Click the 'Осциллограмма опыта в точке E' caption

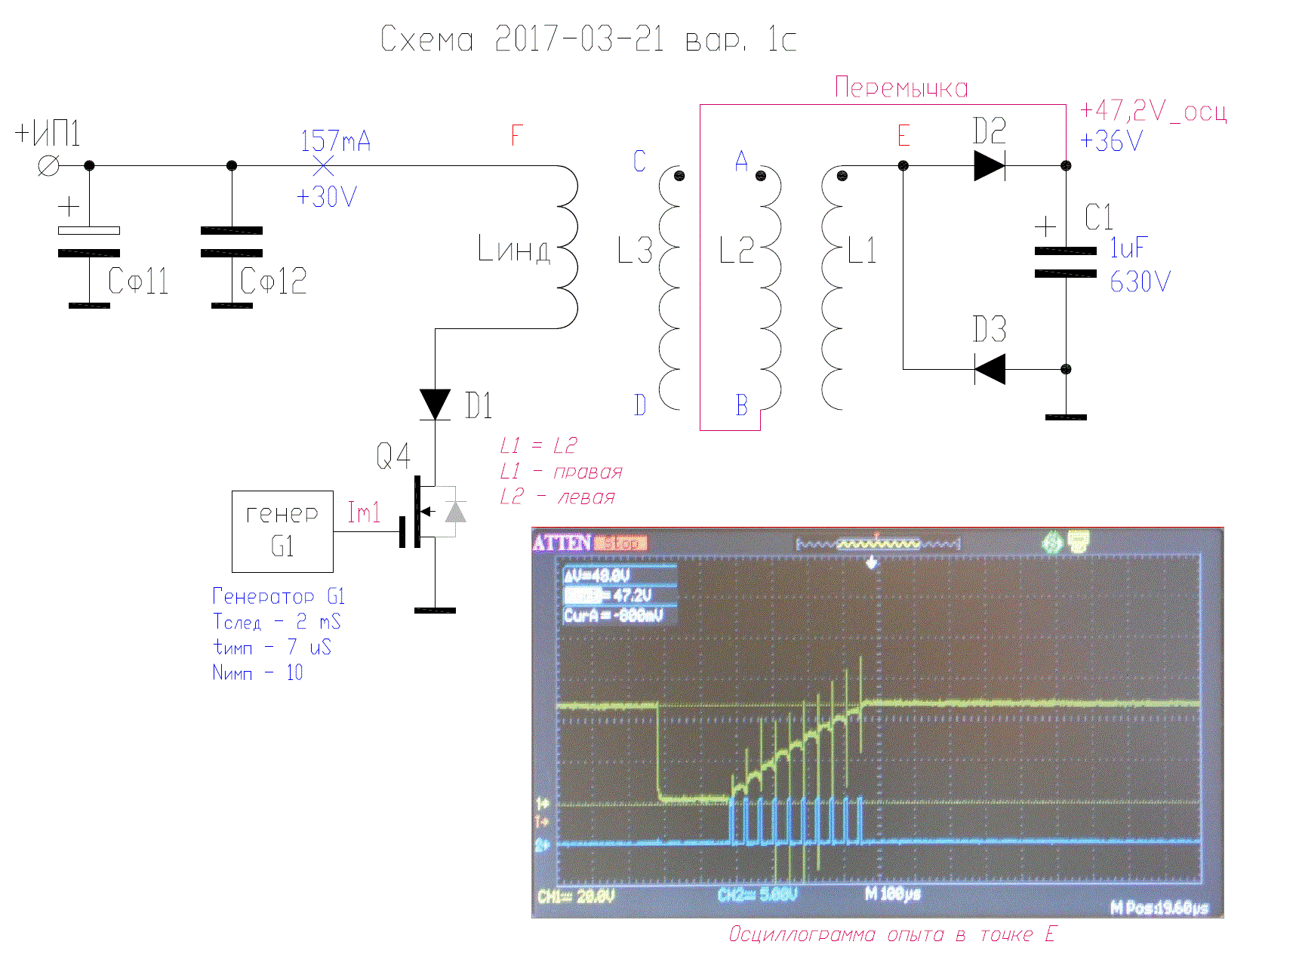coord(892,934)
